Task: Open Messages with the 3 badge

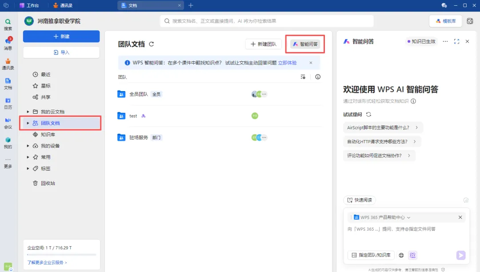Action: tap(8, 44)
